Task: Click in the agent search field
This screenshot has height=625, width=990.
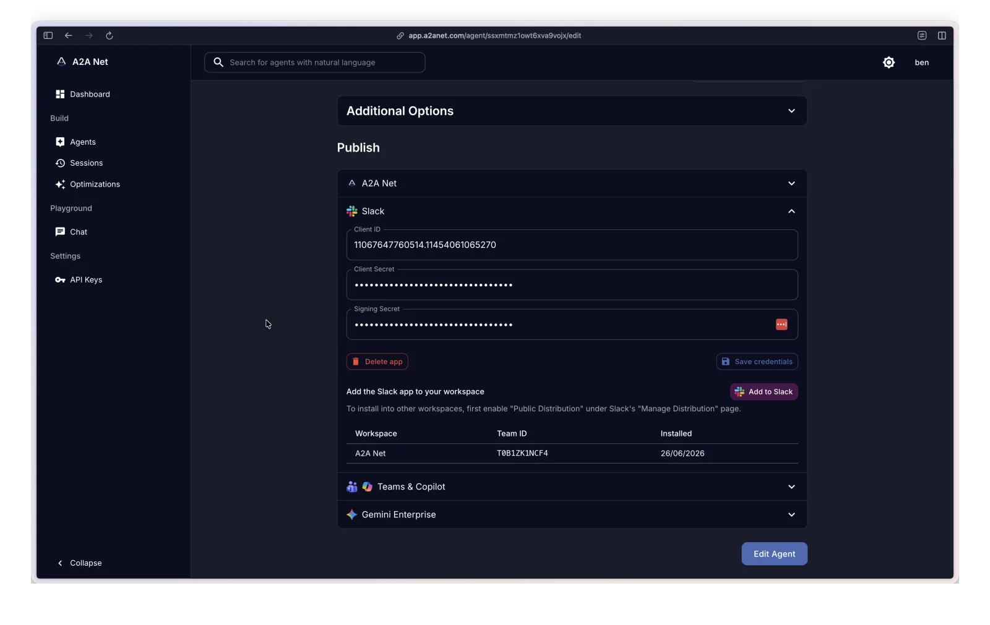Action: point(315,62)
